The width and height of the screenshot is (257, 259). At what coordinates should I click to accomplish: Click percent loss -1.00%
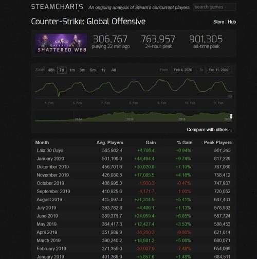pyautogui.click(x=183, y=192)
